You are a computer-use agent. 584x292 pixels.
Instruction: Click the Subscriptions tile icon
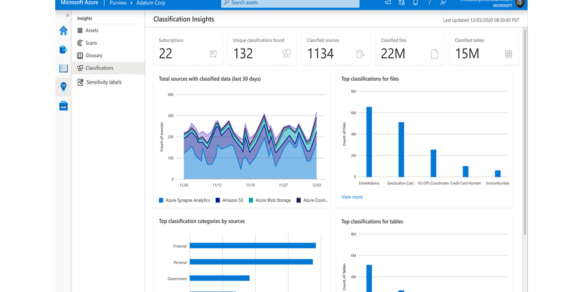tap(213, 54)
